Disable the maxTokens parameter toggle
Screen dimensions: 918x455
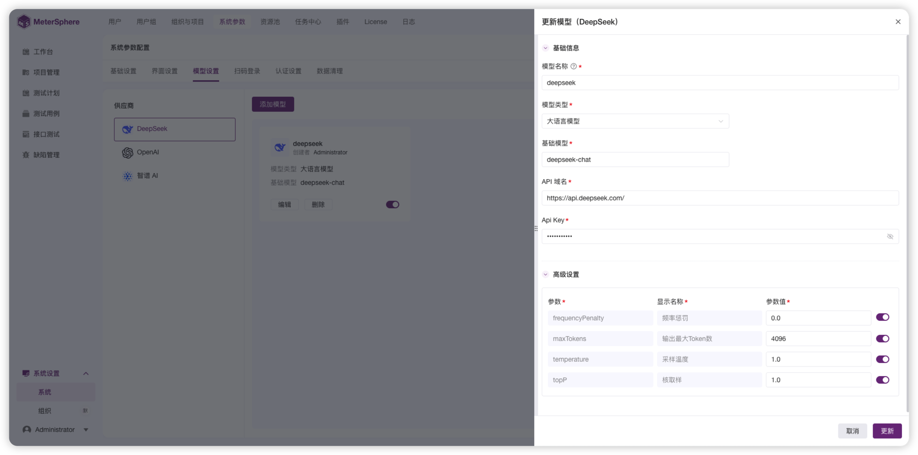click(882, 338)
